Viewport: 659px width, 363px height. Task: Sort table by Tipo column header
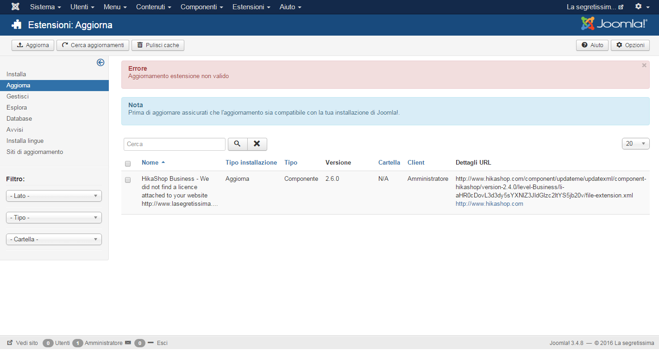click(291, 163)
